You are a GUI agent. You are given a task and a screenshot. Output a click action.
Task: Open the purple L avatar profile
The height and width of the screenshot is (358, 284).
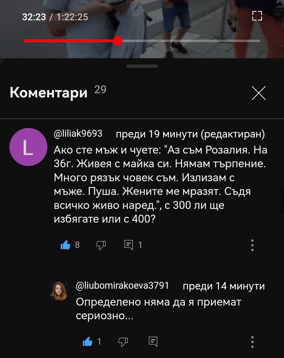pyautogui.click(x=28, y=147)
